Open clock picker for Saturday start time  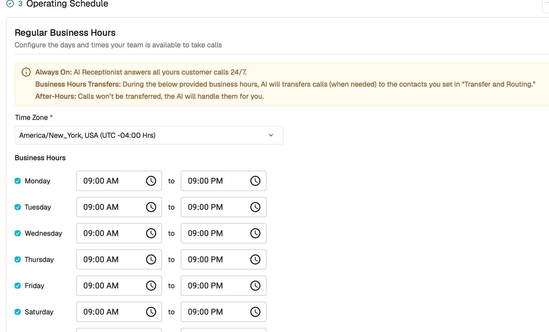click(151, 312)
